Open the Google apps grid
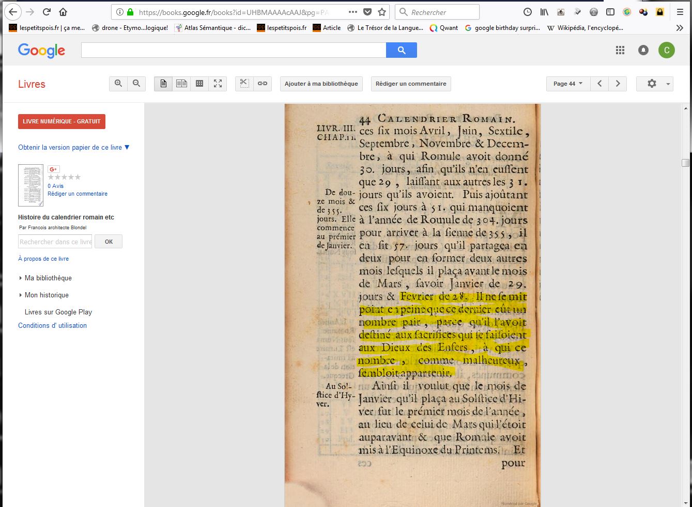 (620, 50)
